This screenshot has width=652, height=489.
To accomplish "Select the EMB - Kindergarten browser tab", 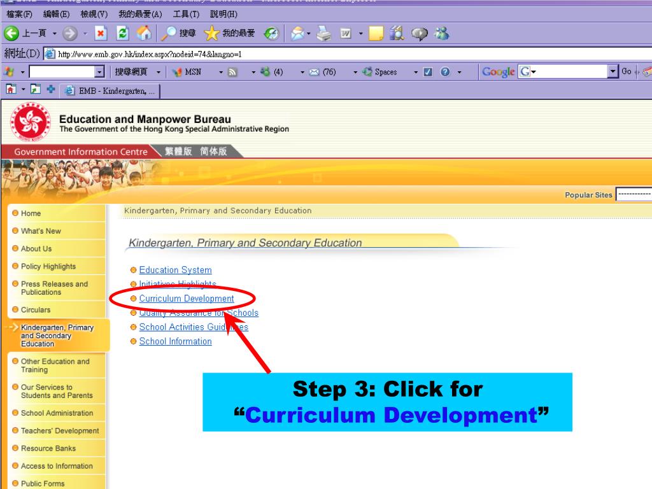I will pos(110,90).
